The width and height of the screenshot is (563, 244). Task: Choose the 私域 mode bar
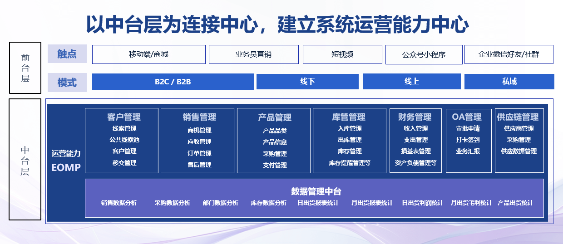point(509,82)
